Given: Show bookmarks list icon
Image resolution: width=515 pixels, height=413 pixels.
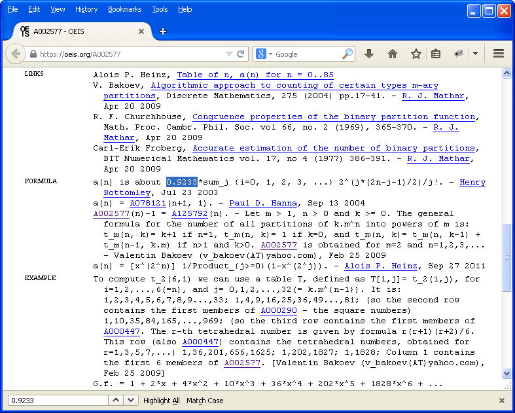Looking at the screenshot, I should click(436, 54).
